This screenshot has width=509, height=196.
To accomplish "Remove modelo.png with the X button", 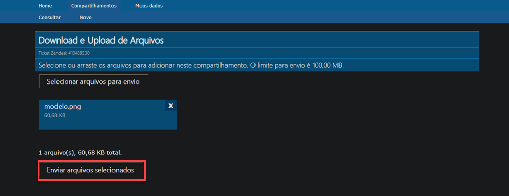I will point(171,106).
